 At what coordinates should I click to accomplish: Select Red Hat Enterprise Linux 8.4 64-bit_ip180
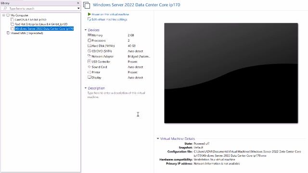(x=41, y=24)
